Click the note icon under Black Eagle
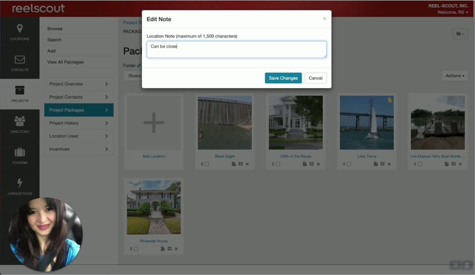Image resolution: width=475 pixels, height=275 pixels. pos(234,164)
